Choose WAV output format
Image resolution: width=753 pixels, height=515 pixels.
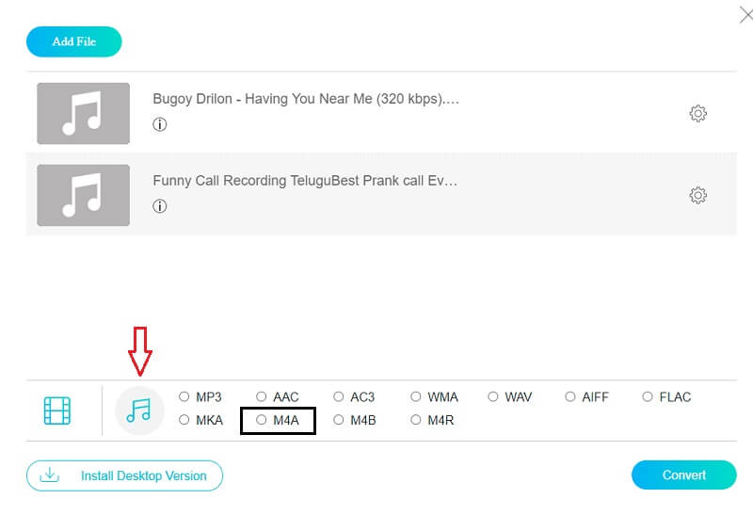click(493, 397)
